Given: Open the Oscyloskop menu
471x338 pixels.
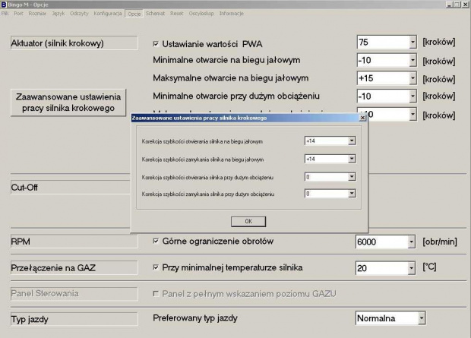Looking at the screenshot, I should [200, 14].
